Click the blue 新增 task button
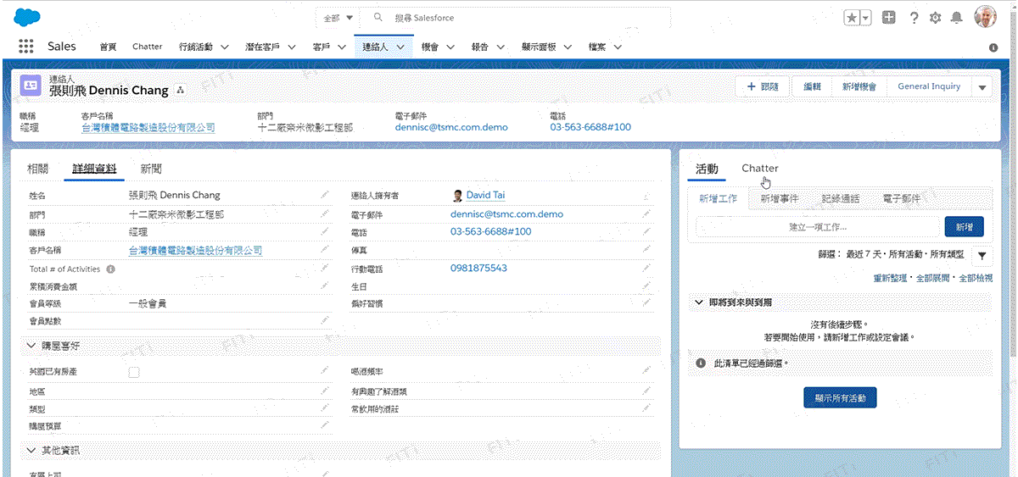 click(x=965, y=227)
